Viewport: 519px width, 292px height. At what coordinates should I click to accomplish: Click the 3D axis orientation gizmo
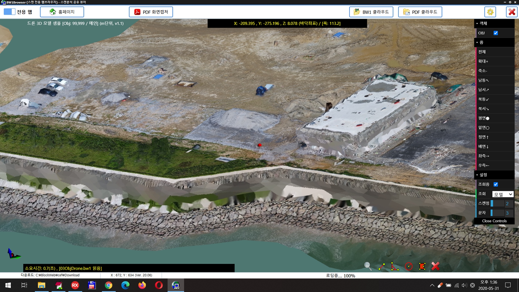[13, 254]
